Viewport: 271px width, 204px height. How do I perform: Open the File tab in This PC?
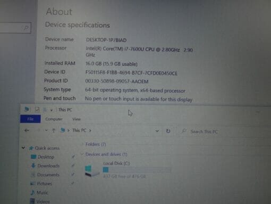30,119
